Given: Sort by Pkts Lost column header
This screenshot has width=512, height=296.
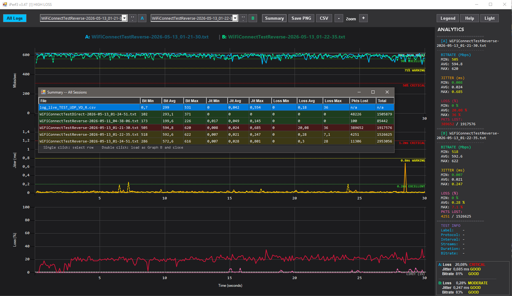Looking at the screenshot, I should point(363,101).
